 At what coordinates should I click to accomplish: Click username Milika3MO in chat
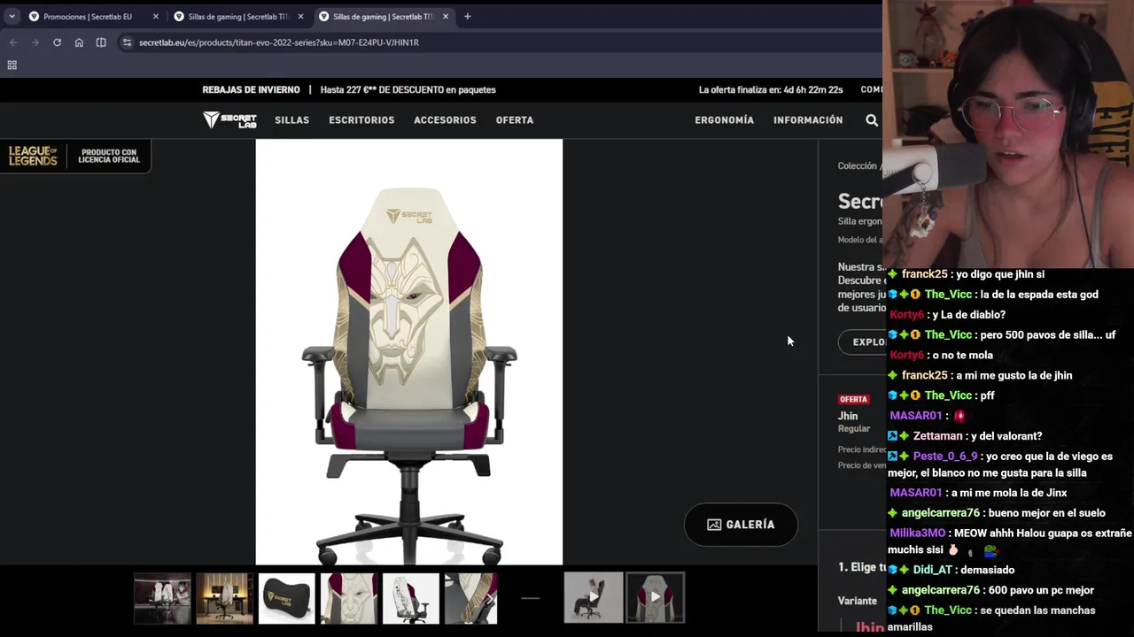click(x=917, y=533)
